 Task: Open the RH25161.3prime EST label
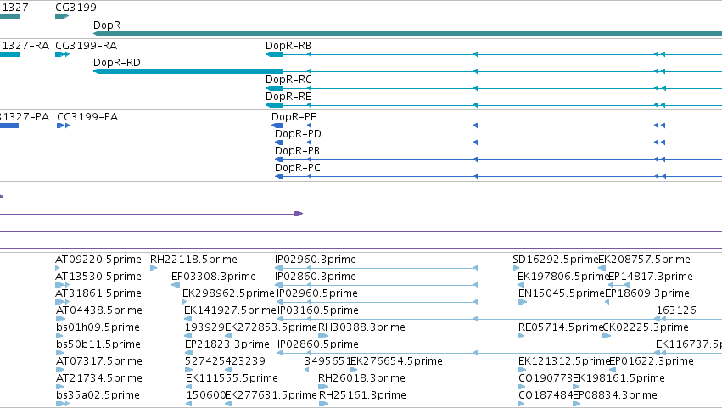[362, 395]
